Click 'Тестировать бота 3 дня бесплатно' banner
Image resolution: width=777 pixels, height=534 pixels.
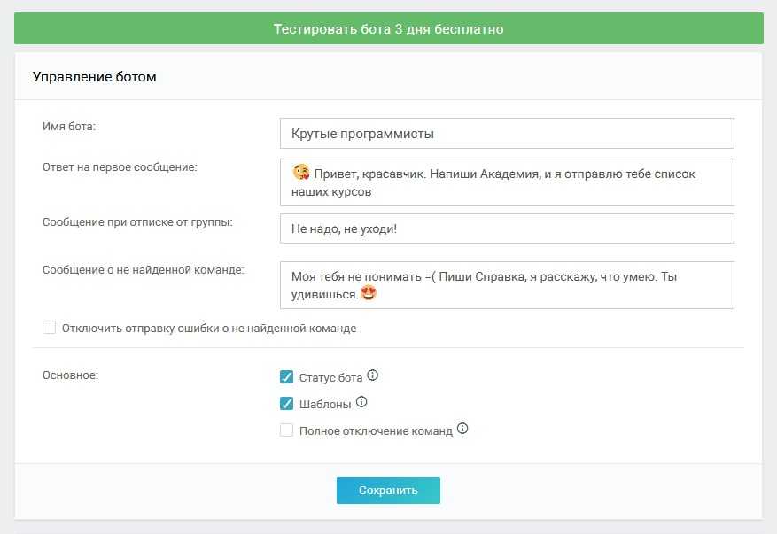pyautogui.click(x=388, y=28)
